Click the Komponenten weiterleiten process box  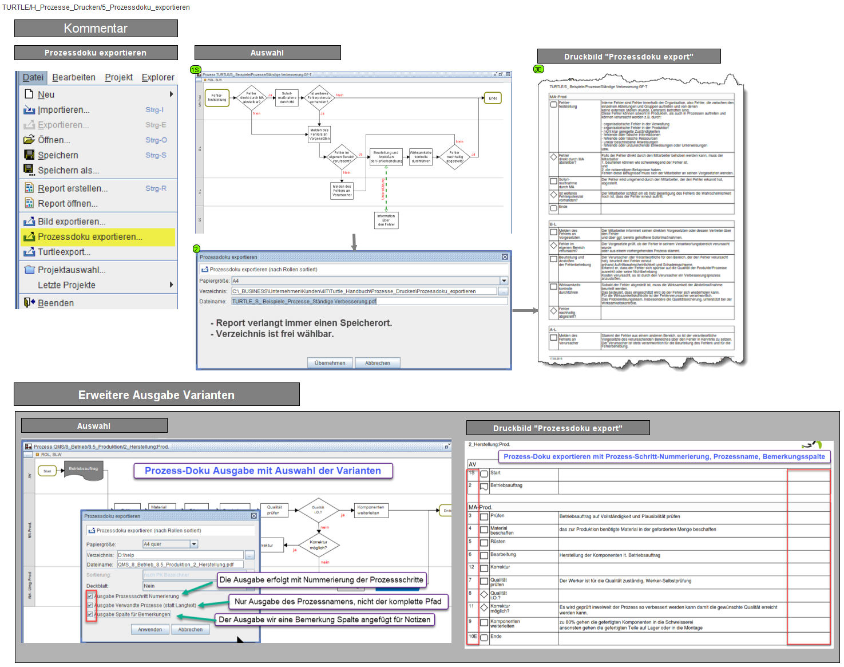pos(371,510)
